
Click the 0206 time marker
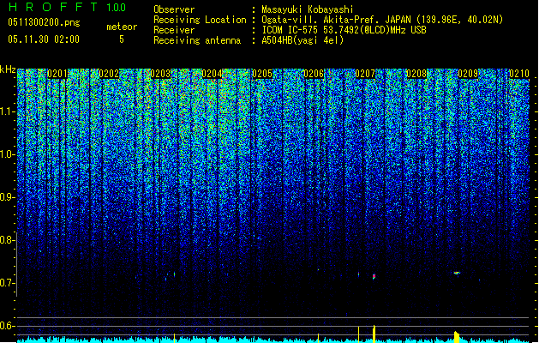[x=314, y=74]
